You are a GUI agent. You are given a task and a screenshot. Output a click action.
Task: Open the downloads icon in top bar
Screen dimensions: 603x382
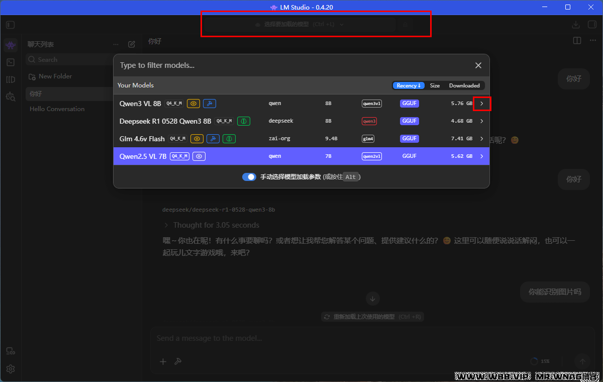coord(576,25)
